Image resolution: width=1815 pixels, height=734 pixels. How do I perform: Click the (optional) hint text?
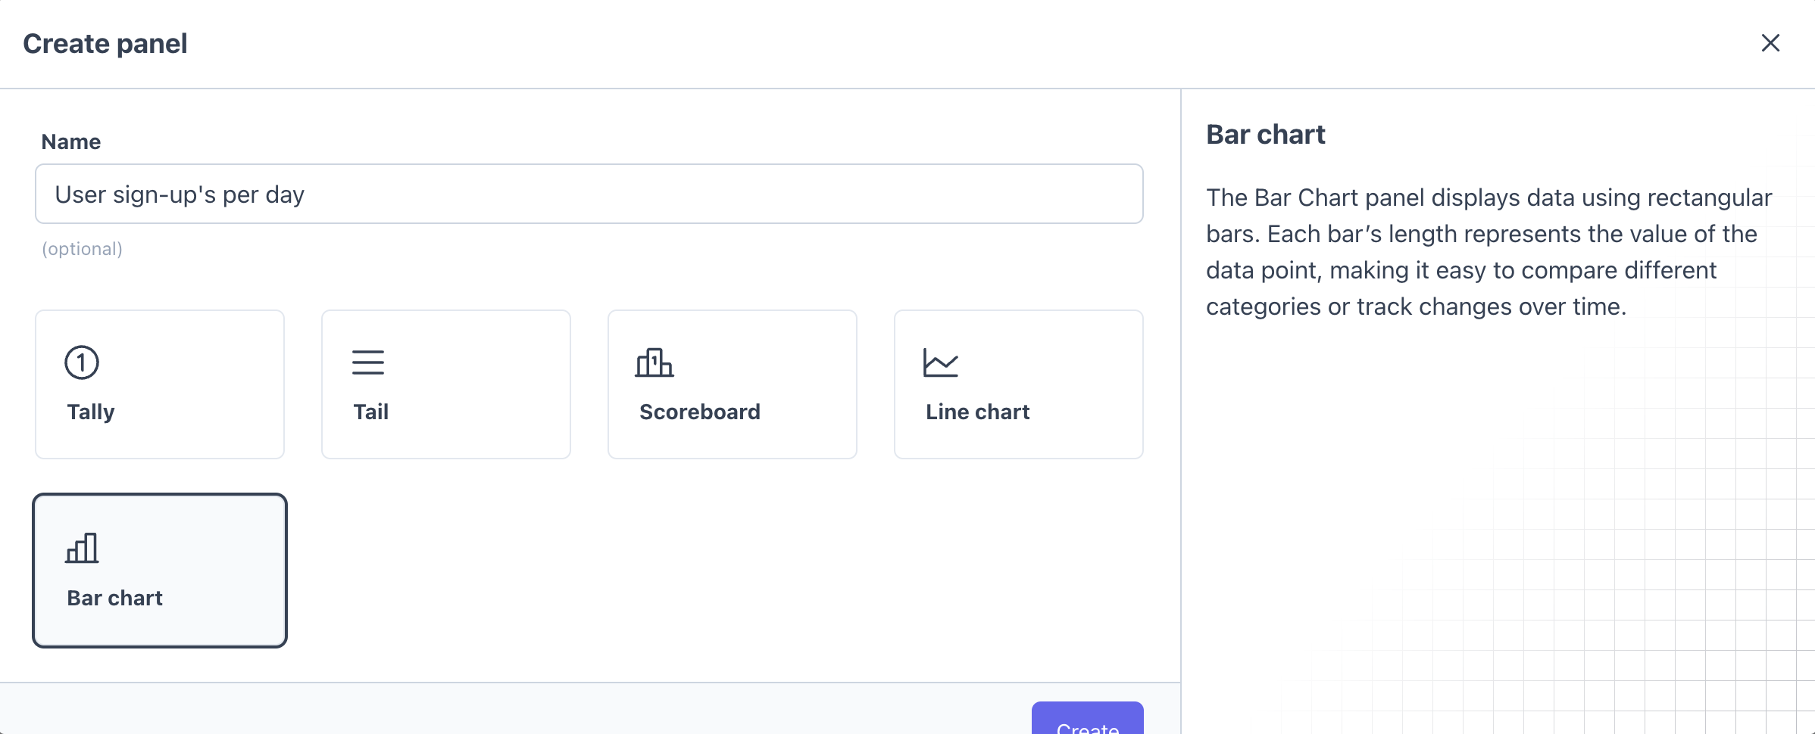(82, 249)
